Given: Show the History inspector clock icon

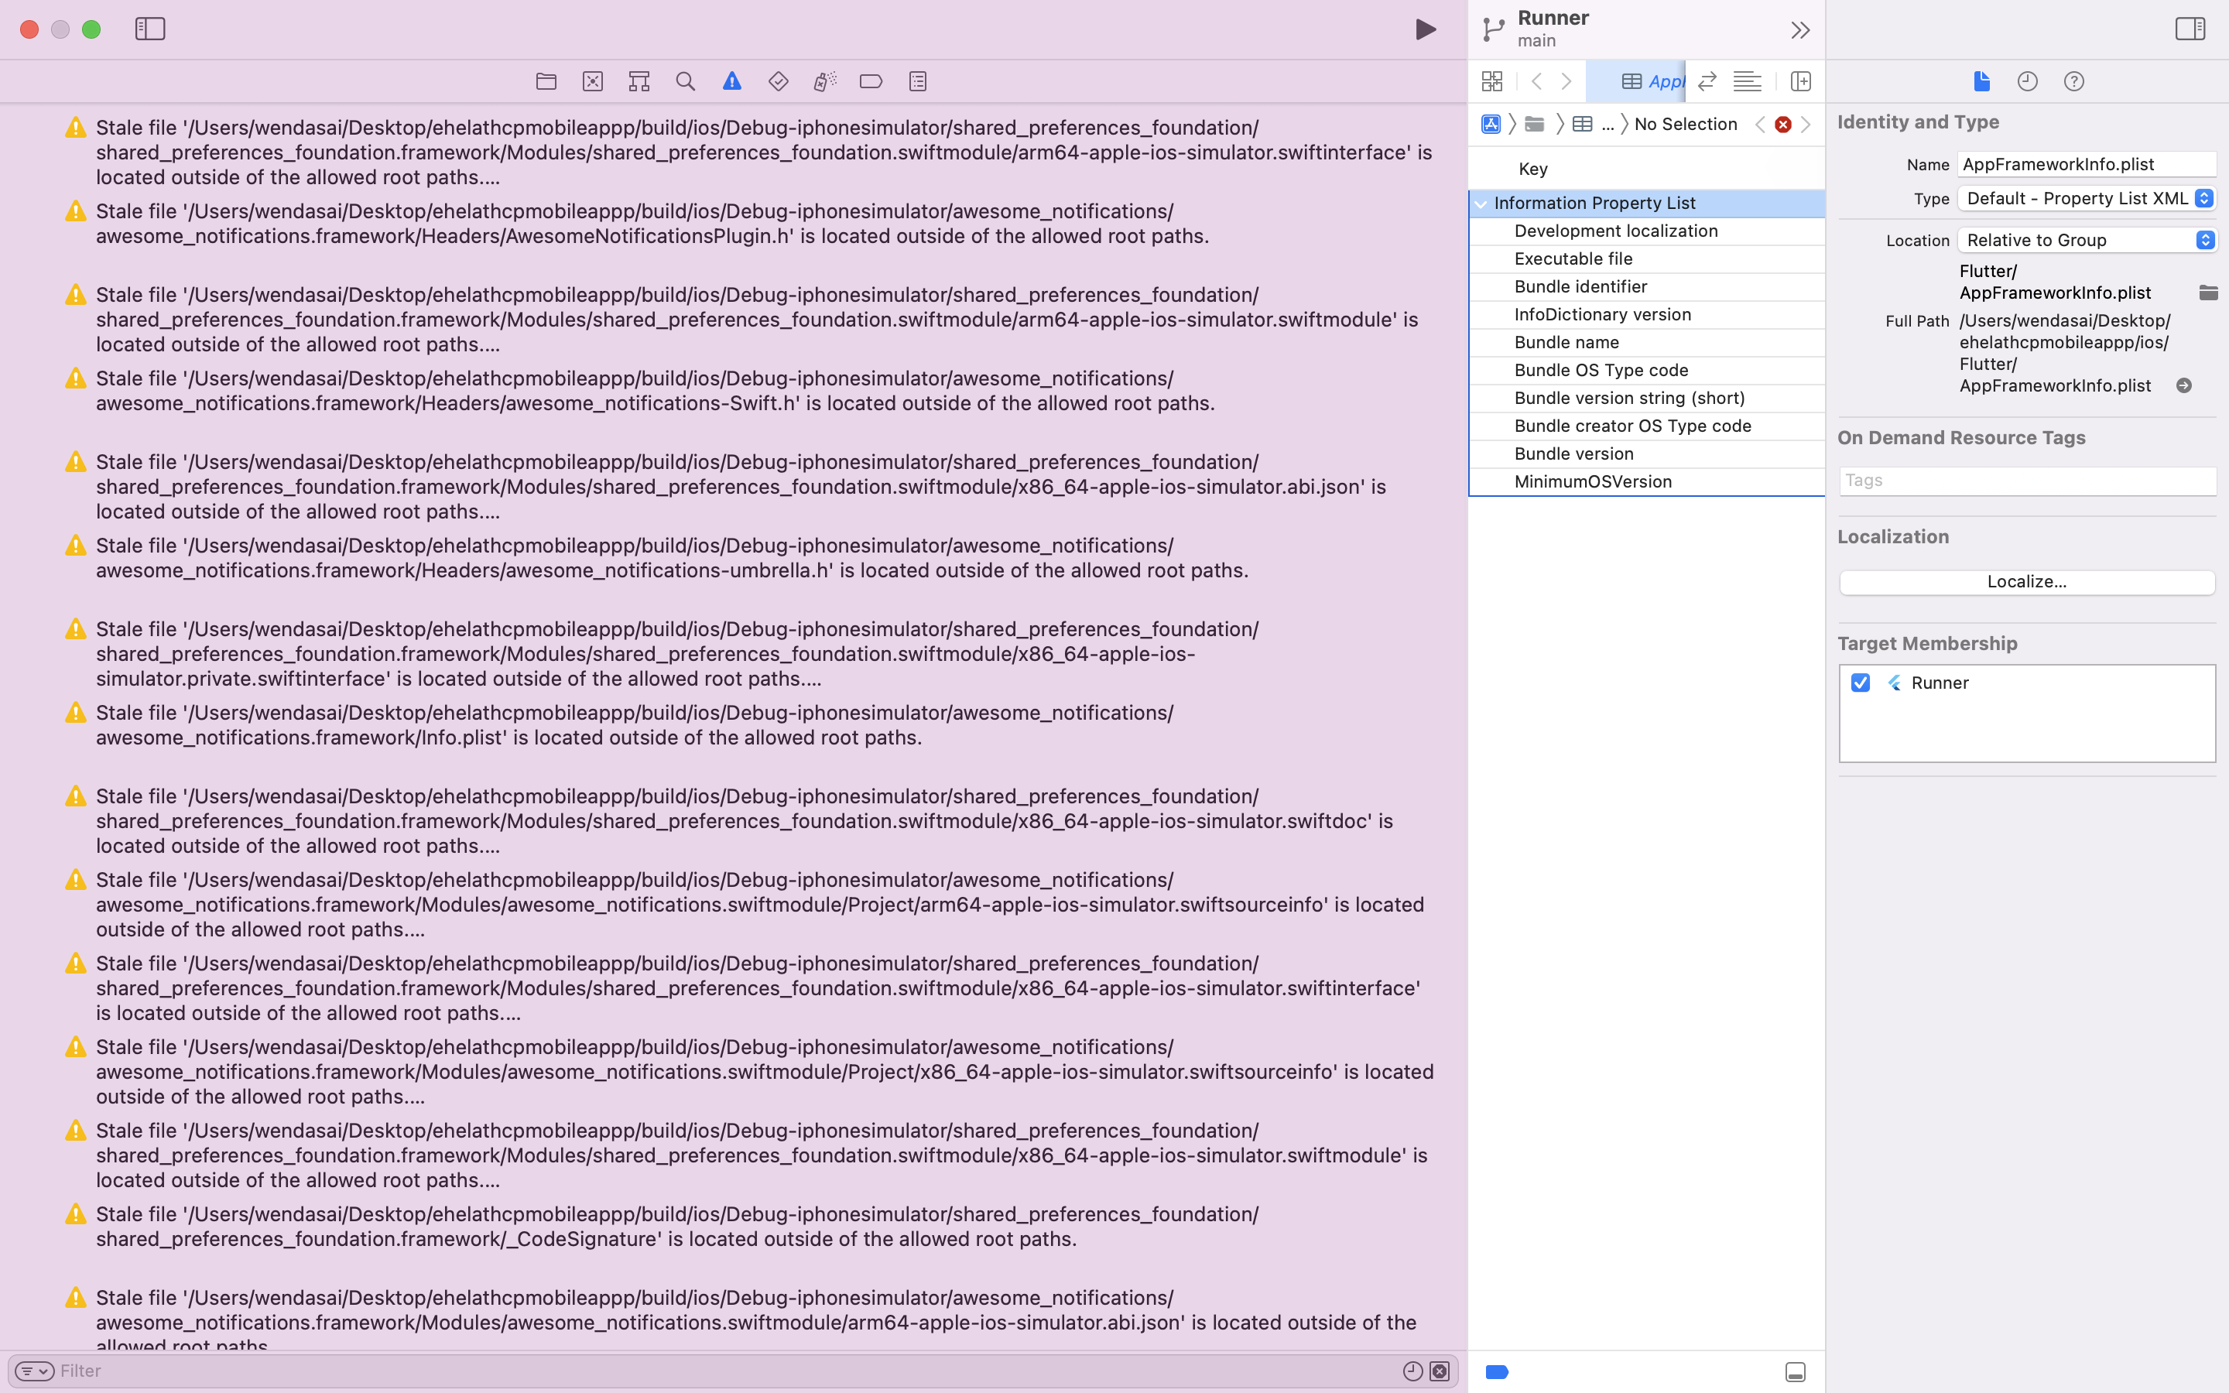Looking at the screenshot, I should coord(2026,81).
